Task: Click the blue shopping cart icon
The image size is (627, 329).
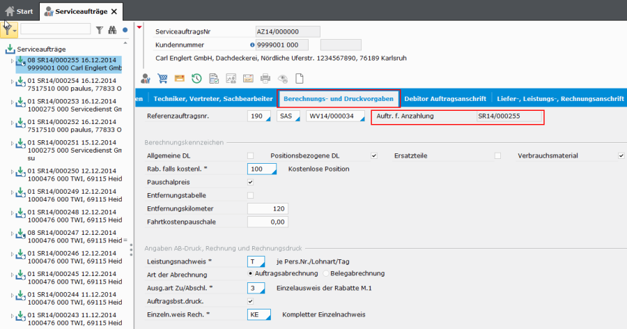Action: coord(162,79)
